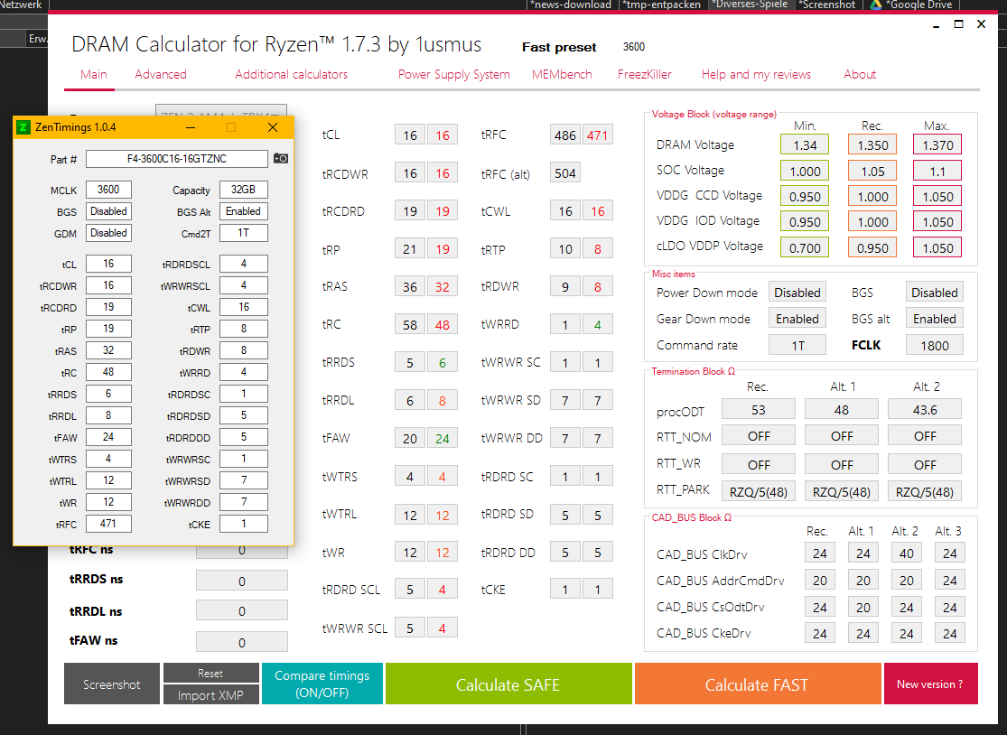Click ZenTimings Cmd2T 1T field
This screenshot has width=1007, height=735.
[244, 233]
